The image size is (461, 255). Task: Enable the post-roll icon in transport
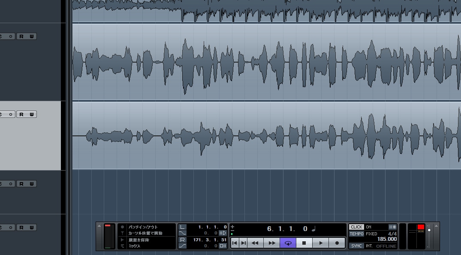pos(223,246)
